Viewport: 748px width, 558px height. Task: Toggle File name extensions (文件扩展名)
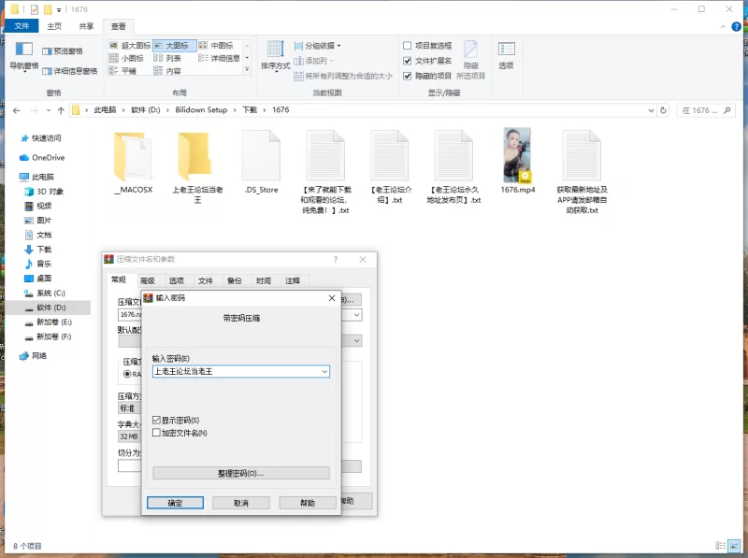407,61
